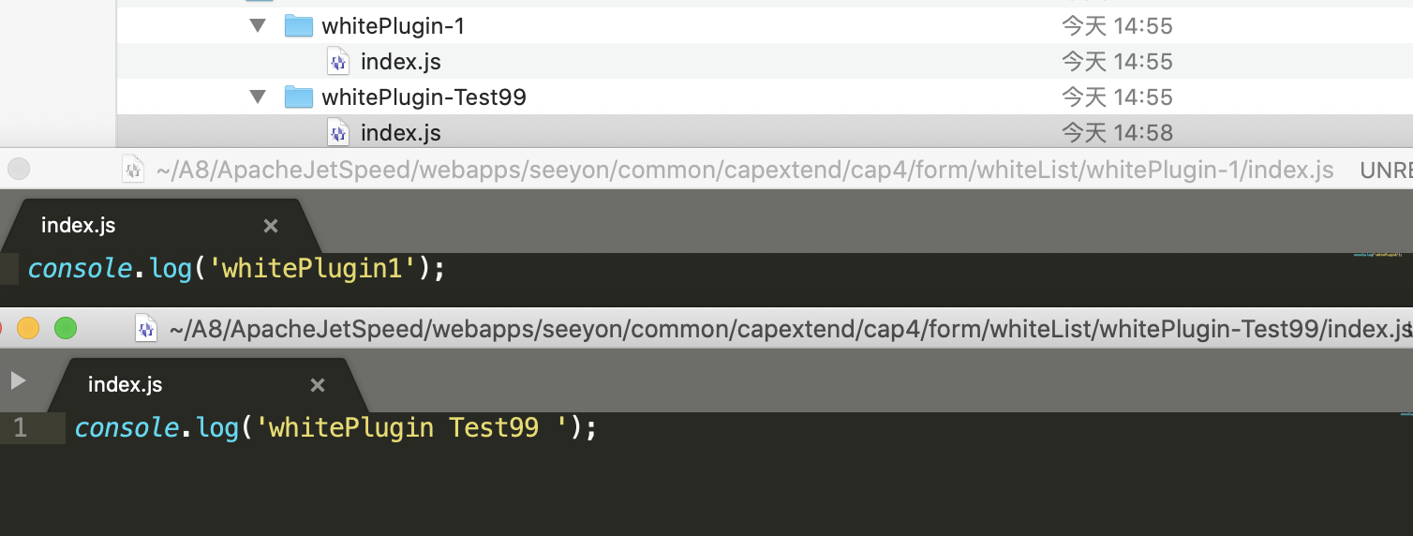Collapse the whitePlugin-Test99 folder disclosure triangle
This screenshot has height=536, width=1413.
[259, 97]
